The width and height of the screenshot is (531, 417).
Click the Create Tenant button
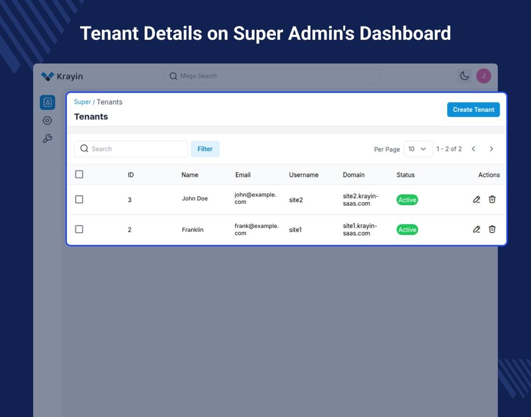pos(473,110)
